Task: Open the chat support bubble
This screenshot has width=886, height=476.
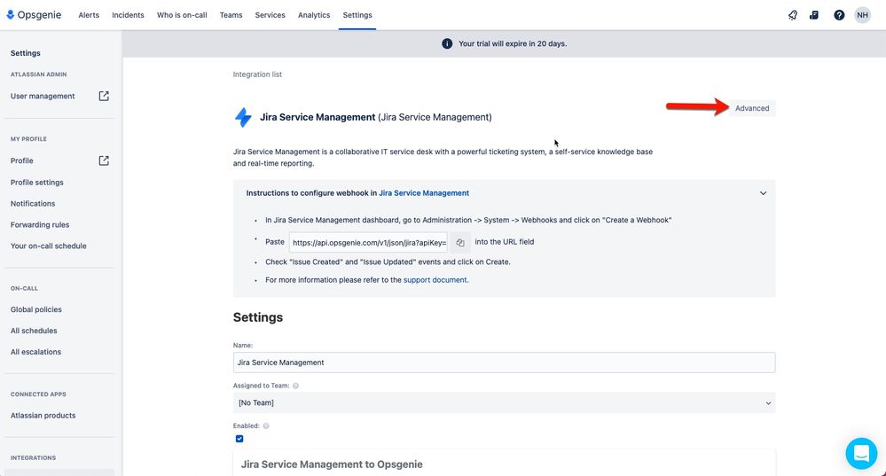Action: [861, 453]
